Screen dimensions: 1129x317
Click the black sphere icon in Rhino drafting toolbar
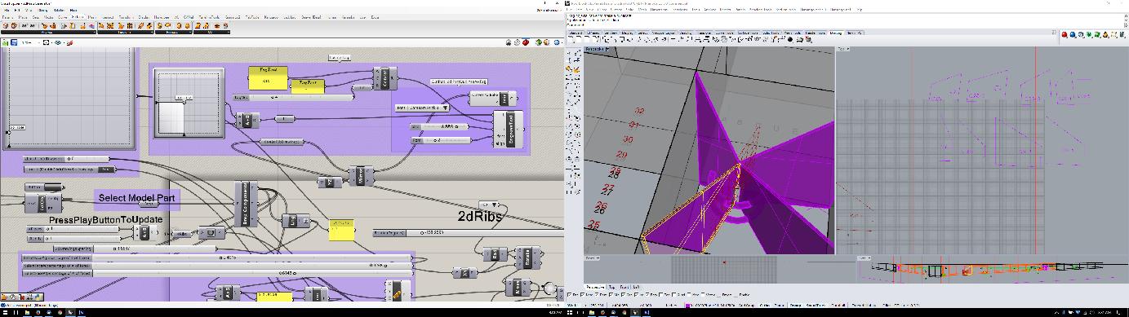click(790, 39)
